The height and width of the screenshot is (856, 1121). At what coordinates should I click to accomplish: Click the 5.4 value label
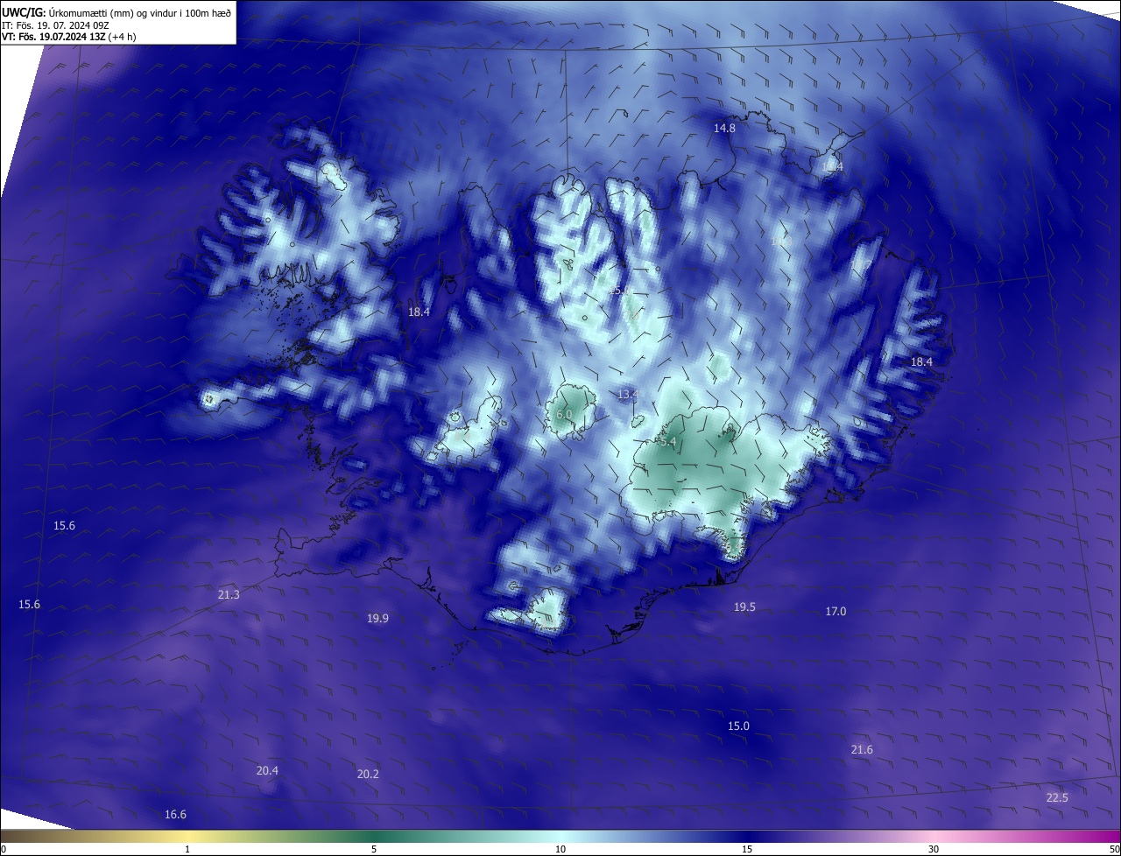[x=667, y=442]
